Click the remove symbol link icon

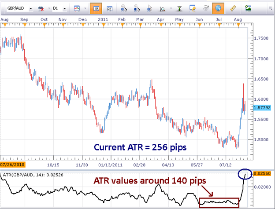41,8
